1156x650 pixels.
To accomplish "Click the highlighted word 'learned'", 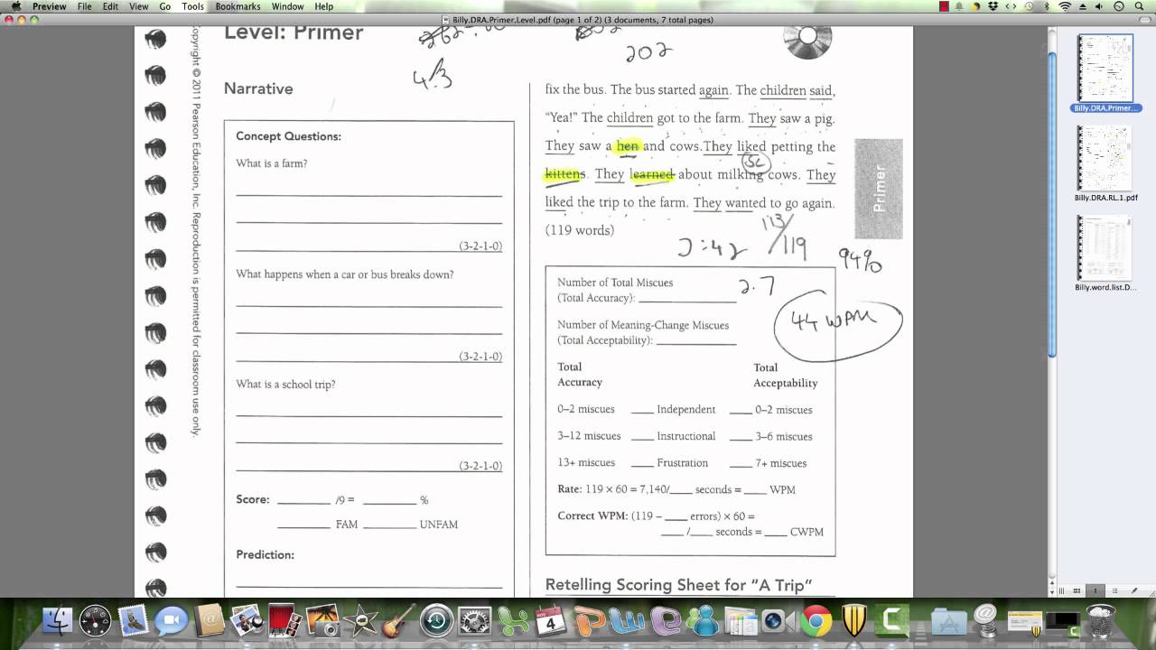I will (652, 174).
